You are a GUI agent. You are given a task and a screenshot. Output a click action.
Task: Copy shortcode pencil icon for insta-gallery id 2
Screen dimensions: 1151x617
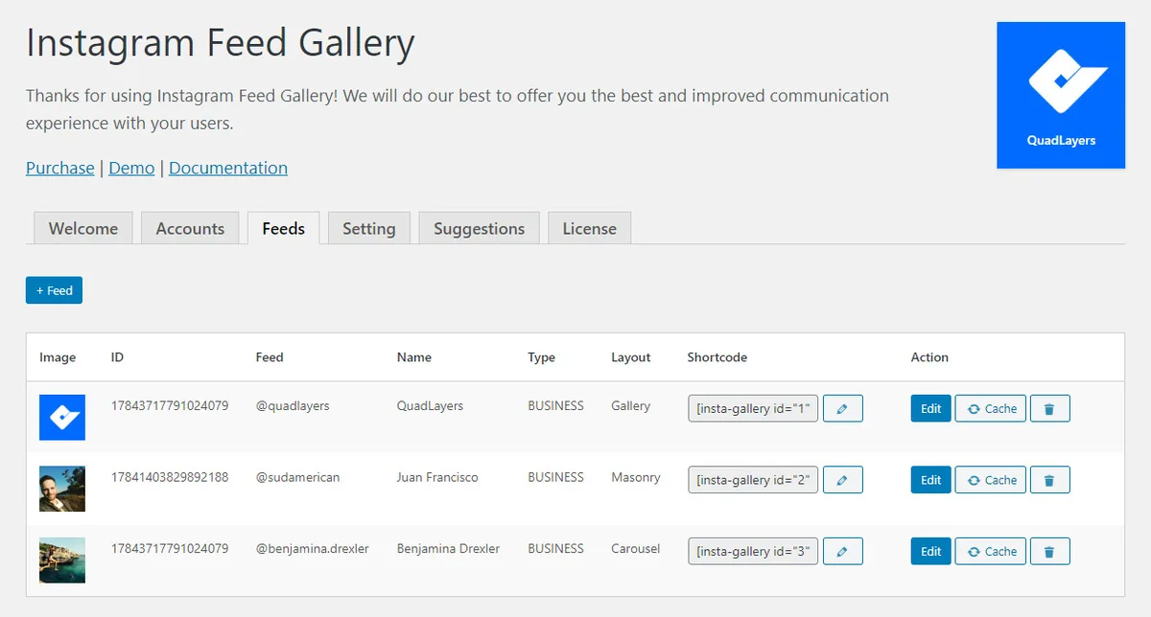[x=842, y=480]
